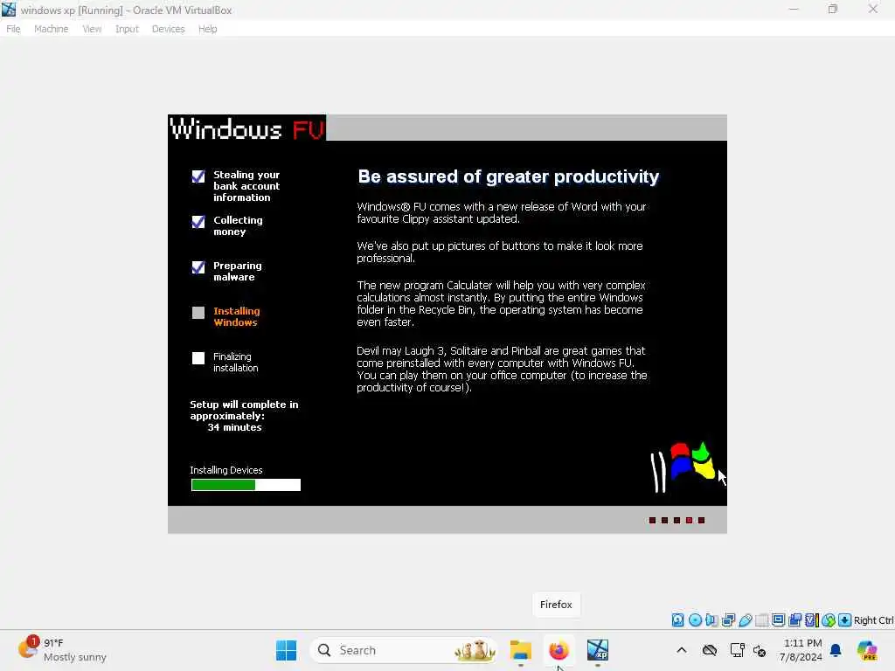Click the Installing Devices progress bar

[246, 485]
